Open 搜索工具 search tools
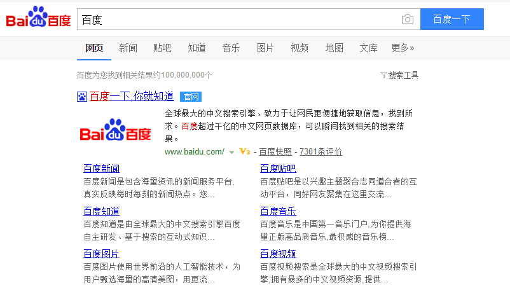 click(x=403, y=75)
